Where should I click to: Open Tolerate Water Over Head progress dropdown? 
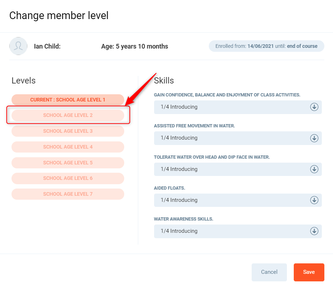[232, 169]
